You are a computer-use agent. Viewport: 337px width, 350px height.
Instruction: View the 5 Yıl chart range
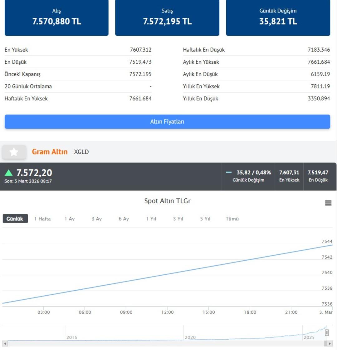pyautogui.click(x=205, y=219)
